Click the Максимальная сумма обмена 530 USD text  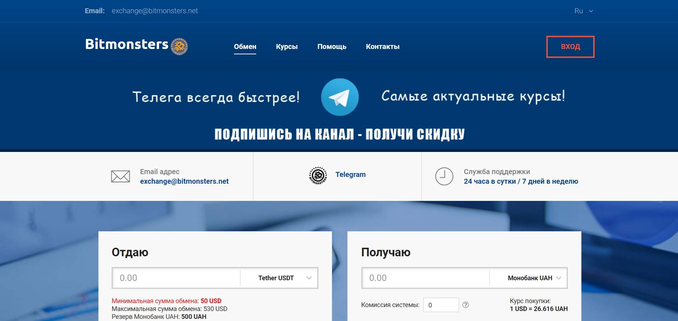click(169, 309)
